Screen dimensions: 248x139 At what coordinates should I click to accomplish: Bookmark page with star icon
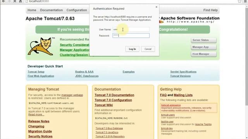tap(239, 2)
